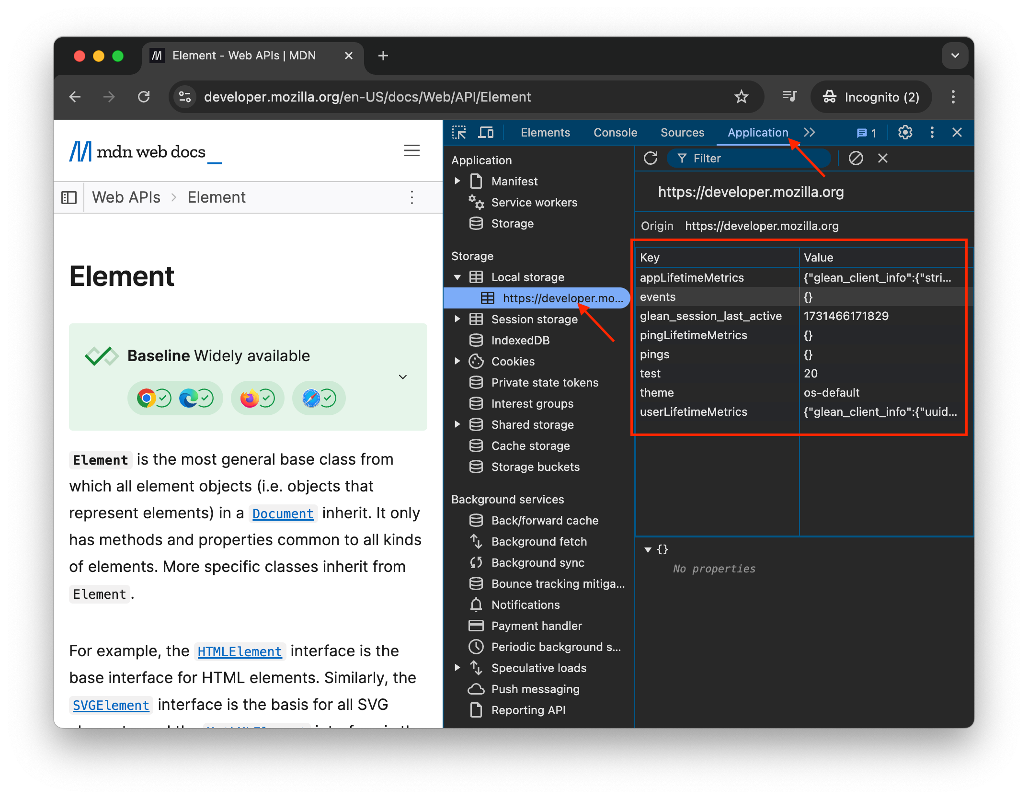Expand the Session storage tree
Viewport: 1028px width, 799px height.
[x=457, y=319]
